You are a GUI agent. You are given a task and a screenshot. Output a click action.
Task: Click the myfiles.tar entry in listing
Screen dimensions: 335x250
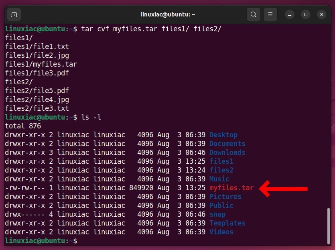click(x=231, y=188)
